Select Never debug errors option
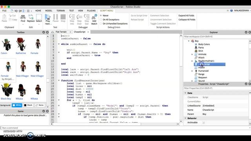The image size is (251, 141). 101,16
